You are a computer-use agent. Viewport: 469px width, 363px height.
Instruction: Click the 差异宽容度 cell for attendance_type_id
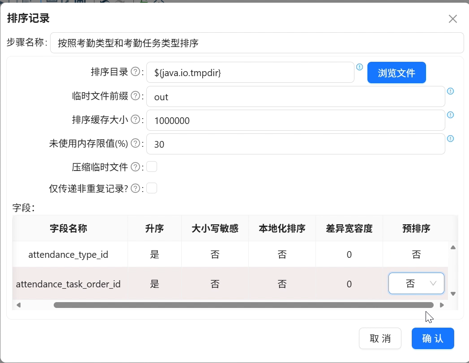click(x=349, y=254)
